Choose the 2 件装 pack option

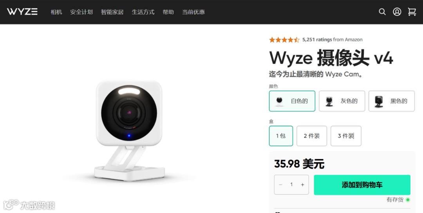pyautogui.click(x=312, y=136)
